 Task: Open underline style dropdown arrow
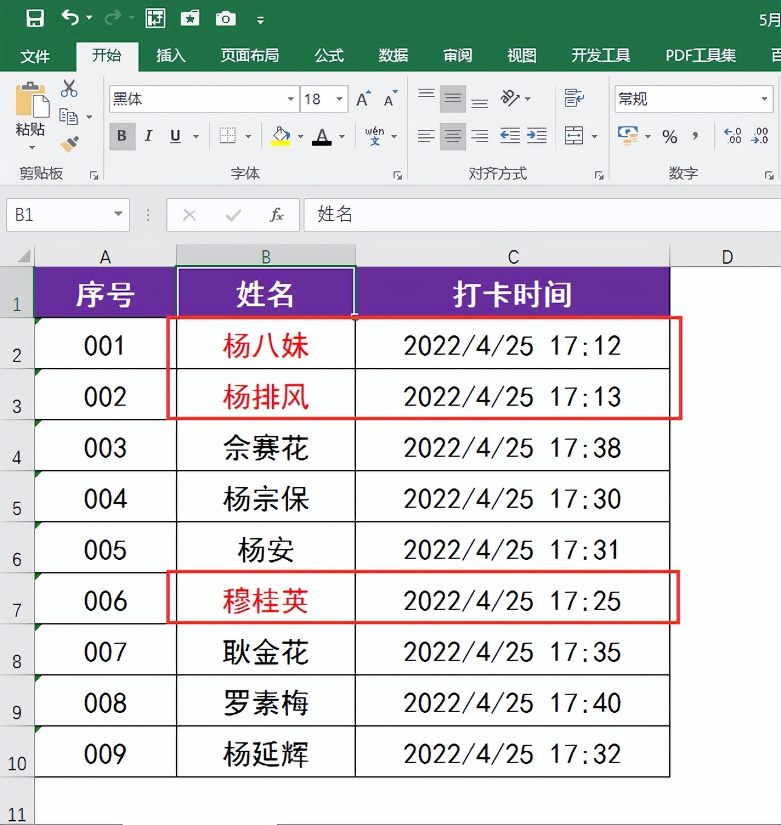[196, 136]
